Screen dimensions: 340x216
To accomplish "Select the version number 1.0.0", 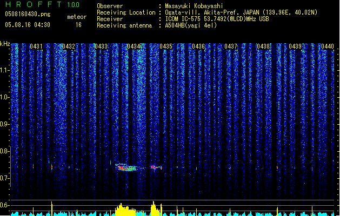I will tap(73, 5).
